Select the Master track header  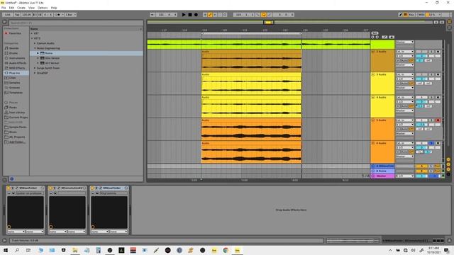(x=382, y=176)
